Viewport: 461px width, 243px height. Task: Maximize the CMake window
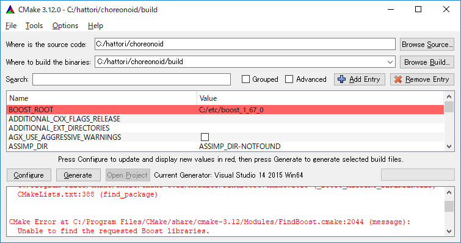click(x=418, y=10)
